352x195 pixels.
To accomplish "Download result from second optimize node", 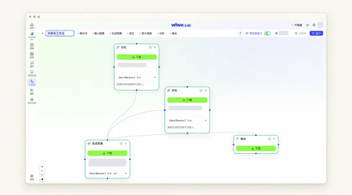I will (187, 100).
